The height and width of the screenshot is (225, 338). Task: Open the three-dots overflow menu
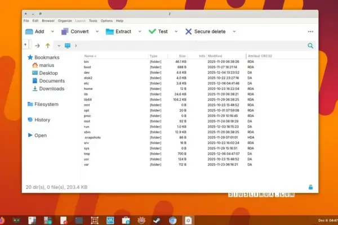pos(310,31)
